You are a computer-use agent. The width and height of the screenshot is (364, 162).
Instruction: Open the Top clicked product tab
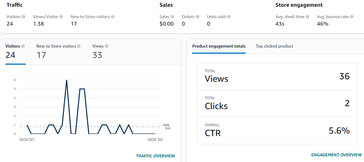274,46
